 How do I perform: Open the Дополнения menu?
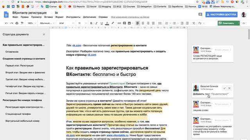coord(89,17)
